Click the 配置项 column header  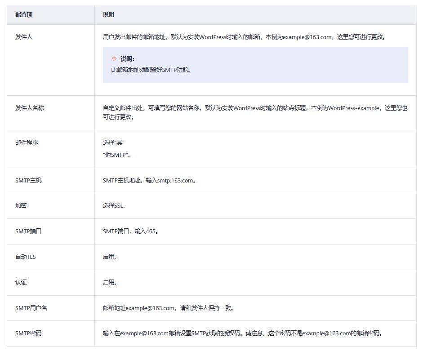[24, 14]
